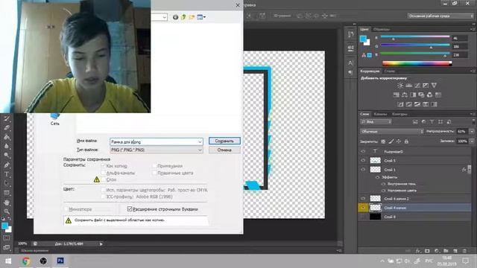Click the go-back icon in save dialog toolbar
The image size is (477, 268).
176,17
